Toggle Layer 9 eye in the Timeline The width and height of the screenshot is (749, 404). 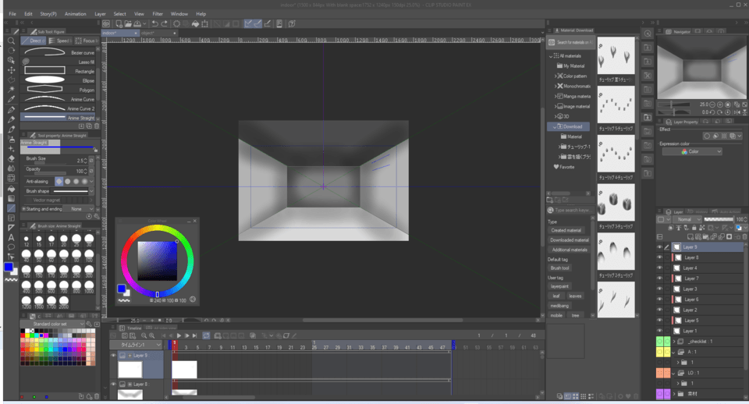pyautogui.click(x=114, y=356)
